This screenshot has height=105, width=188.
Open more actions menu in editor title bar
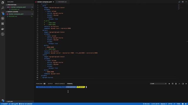(186, 2)
